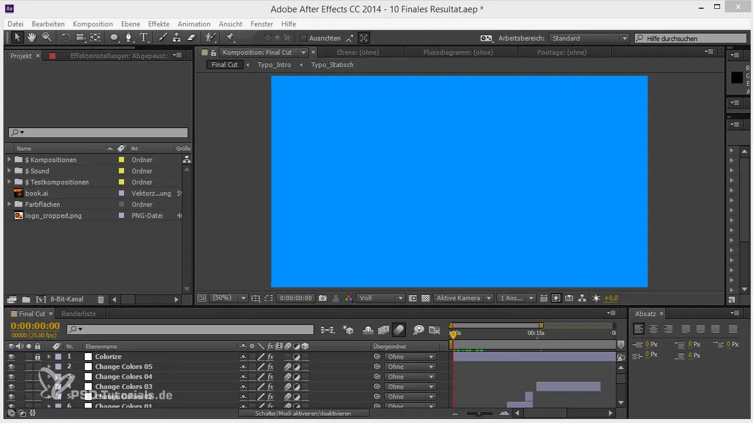Select the Clone Stamp tool
This screenshot has height=423, width=753.
tap(176, 38)
